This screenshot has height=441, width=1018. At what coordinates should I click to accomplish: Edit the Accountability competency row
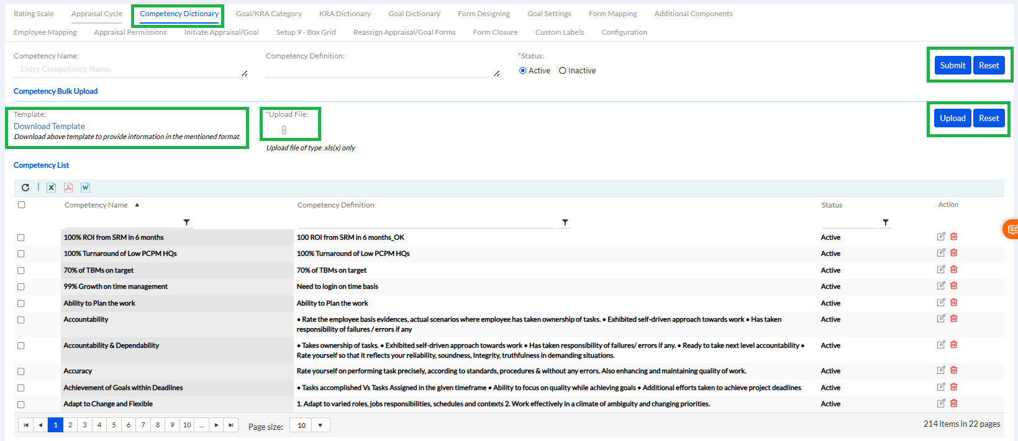[x=941, y=319]
